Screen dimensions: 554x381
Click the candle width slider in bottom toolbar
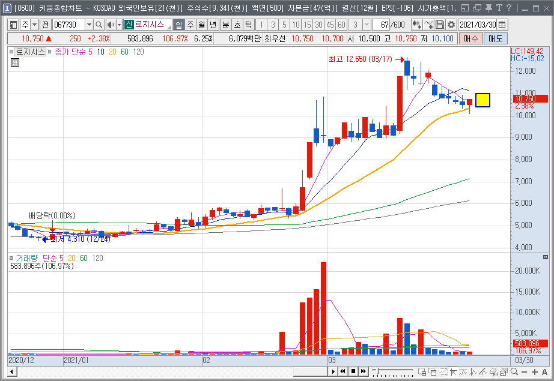(x=393, y=371)
